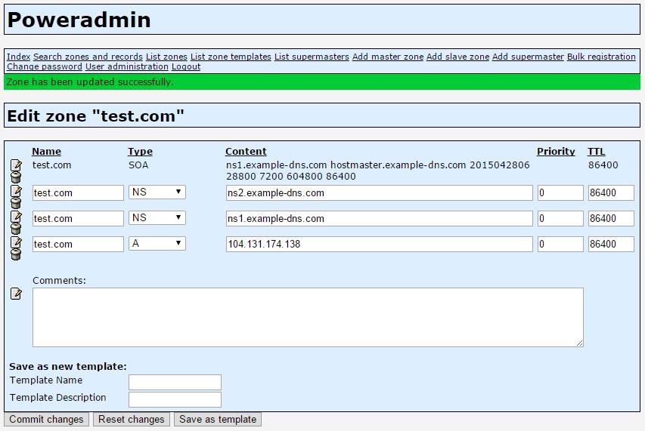
Task: Focus name field of ns2.example-dns.com record
Action: [x=78, y=193]
